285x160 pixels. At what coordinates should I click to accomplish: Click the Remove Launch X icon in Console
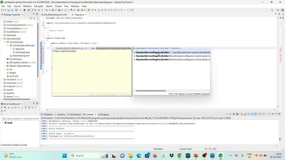click(234, 114)
